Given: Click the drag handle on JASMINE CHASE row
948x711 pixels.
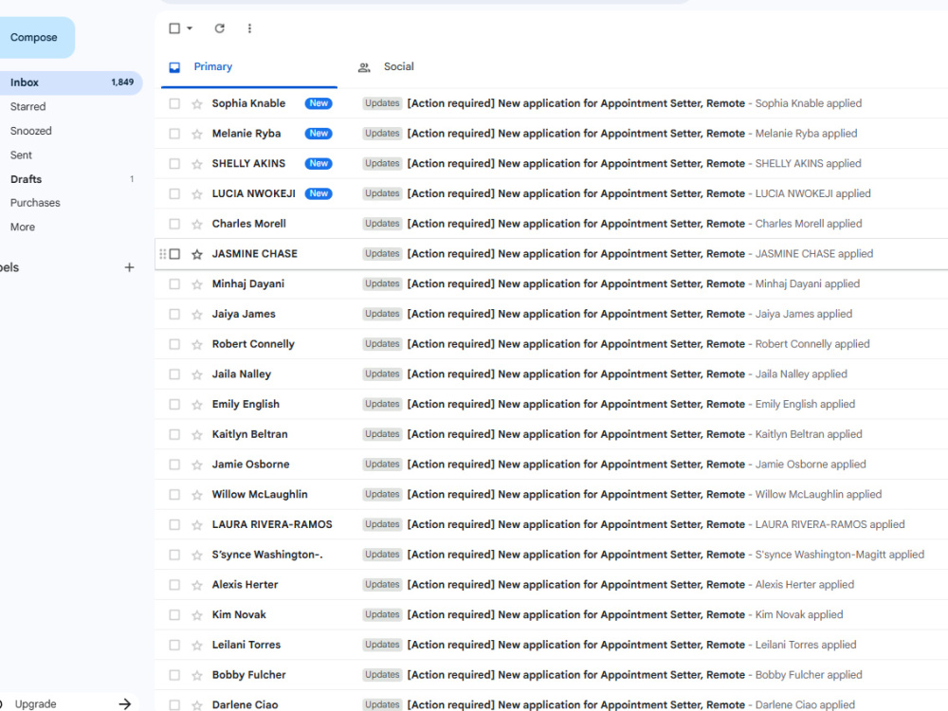Looking at the screenshot, I should pos(162,254).
